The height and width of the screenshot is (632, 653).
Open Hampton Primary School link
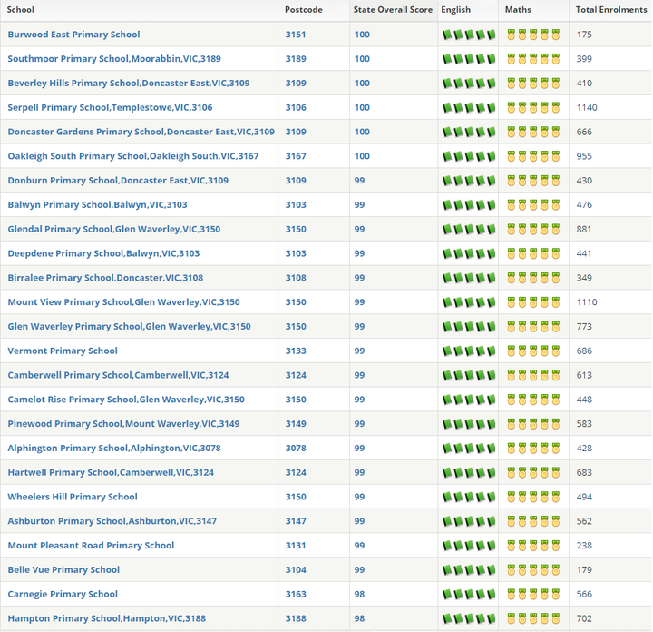pos(107,617)
